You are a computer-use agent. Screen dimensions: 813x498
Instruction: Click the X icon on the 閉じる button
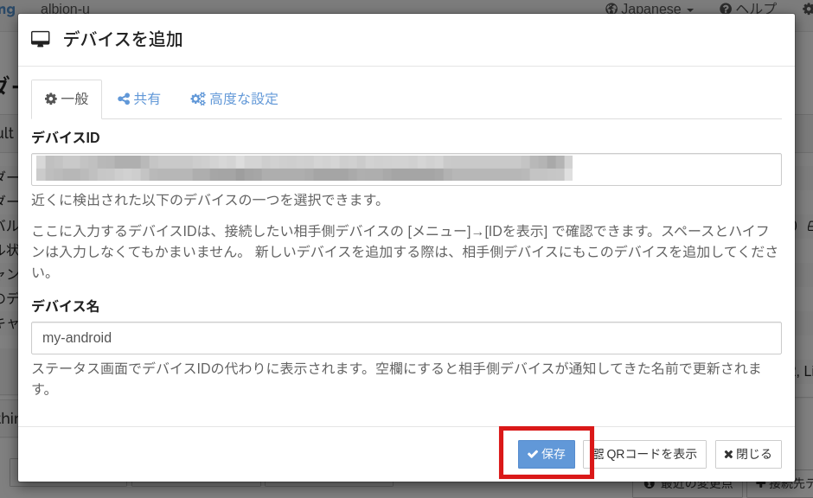[728, 454]
